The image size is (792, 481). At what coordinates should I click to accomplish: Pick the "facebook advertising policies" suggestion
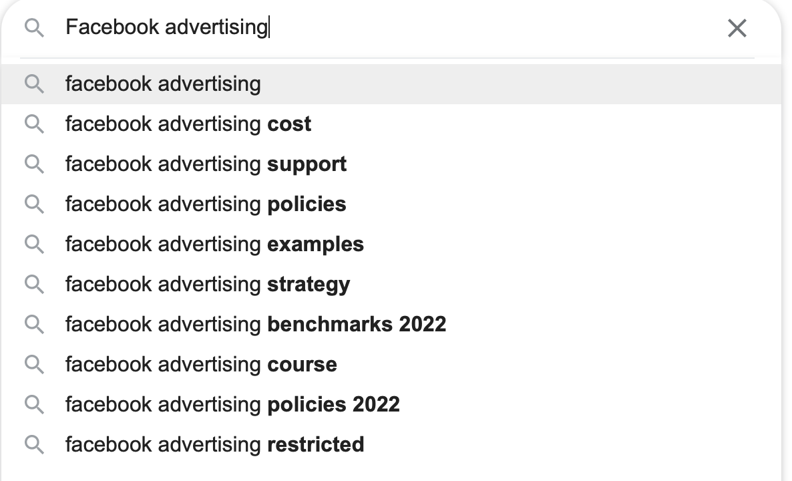pyautogui.click(x=206, y=204)
